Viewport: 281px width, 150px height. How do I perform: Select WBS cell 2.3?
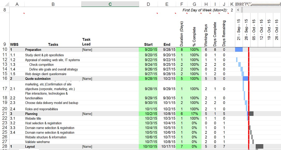pos(13,103)
